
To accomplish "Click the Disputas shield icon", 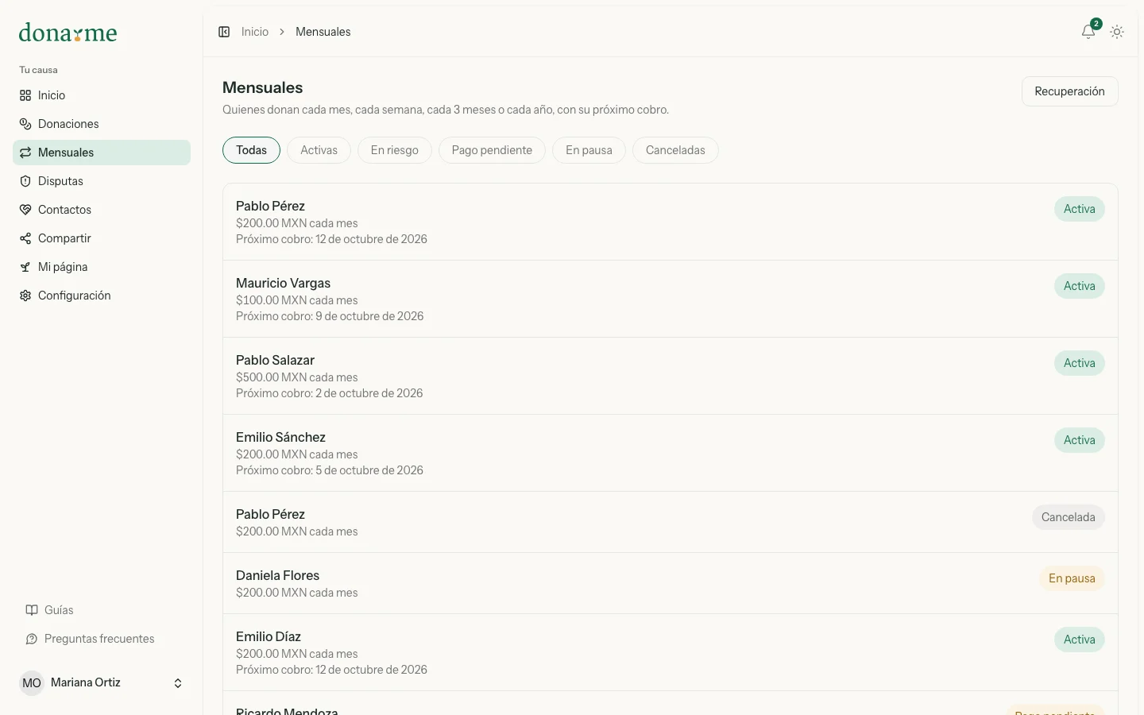I will point(25,181).
